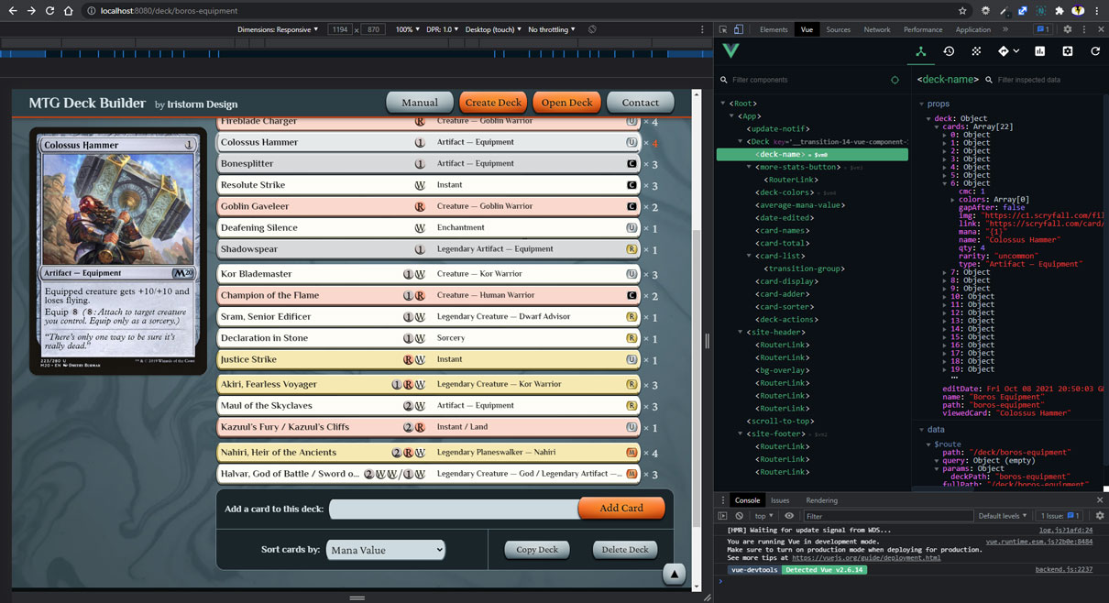
Task: Click the Manual button
Action: (x=420, y=103)
